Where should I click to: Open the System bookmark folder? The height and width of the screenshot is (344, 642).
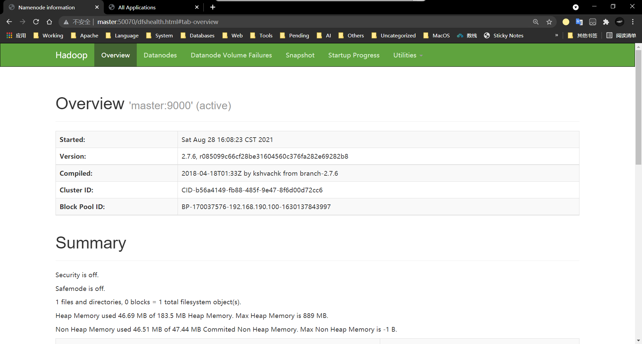159,35
